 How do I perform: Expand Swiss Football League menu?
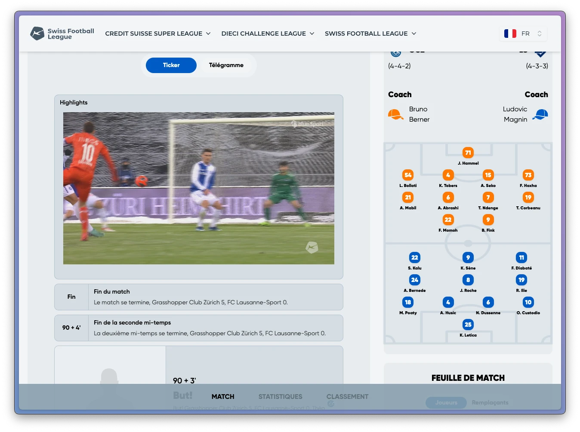tap(370, 34)
